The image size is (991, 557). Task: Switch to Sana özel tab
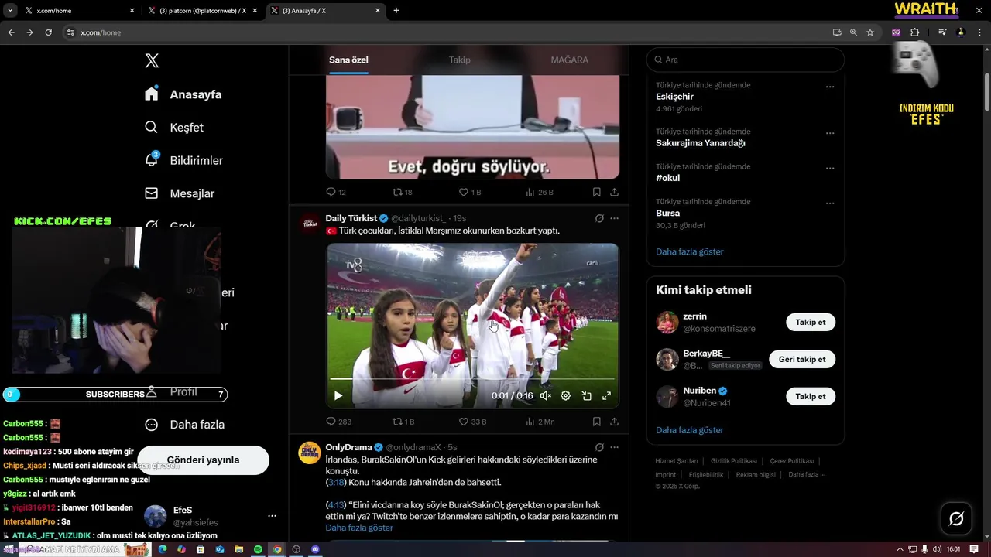(348, 60)
